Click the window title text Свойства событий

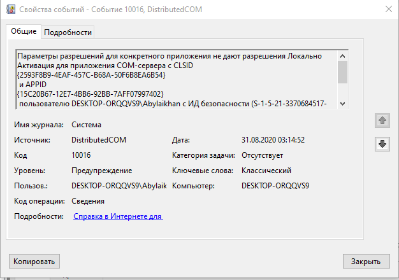52,10
